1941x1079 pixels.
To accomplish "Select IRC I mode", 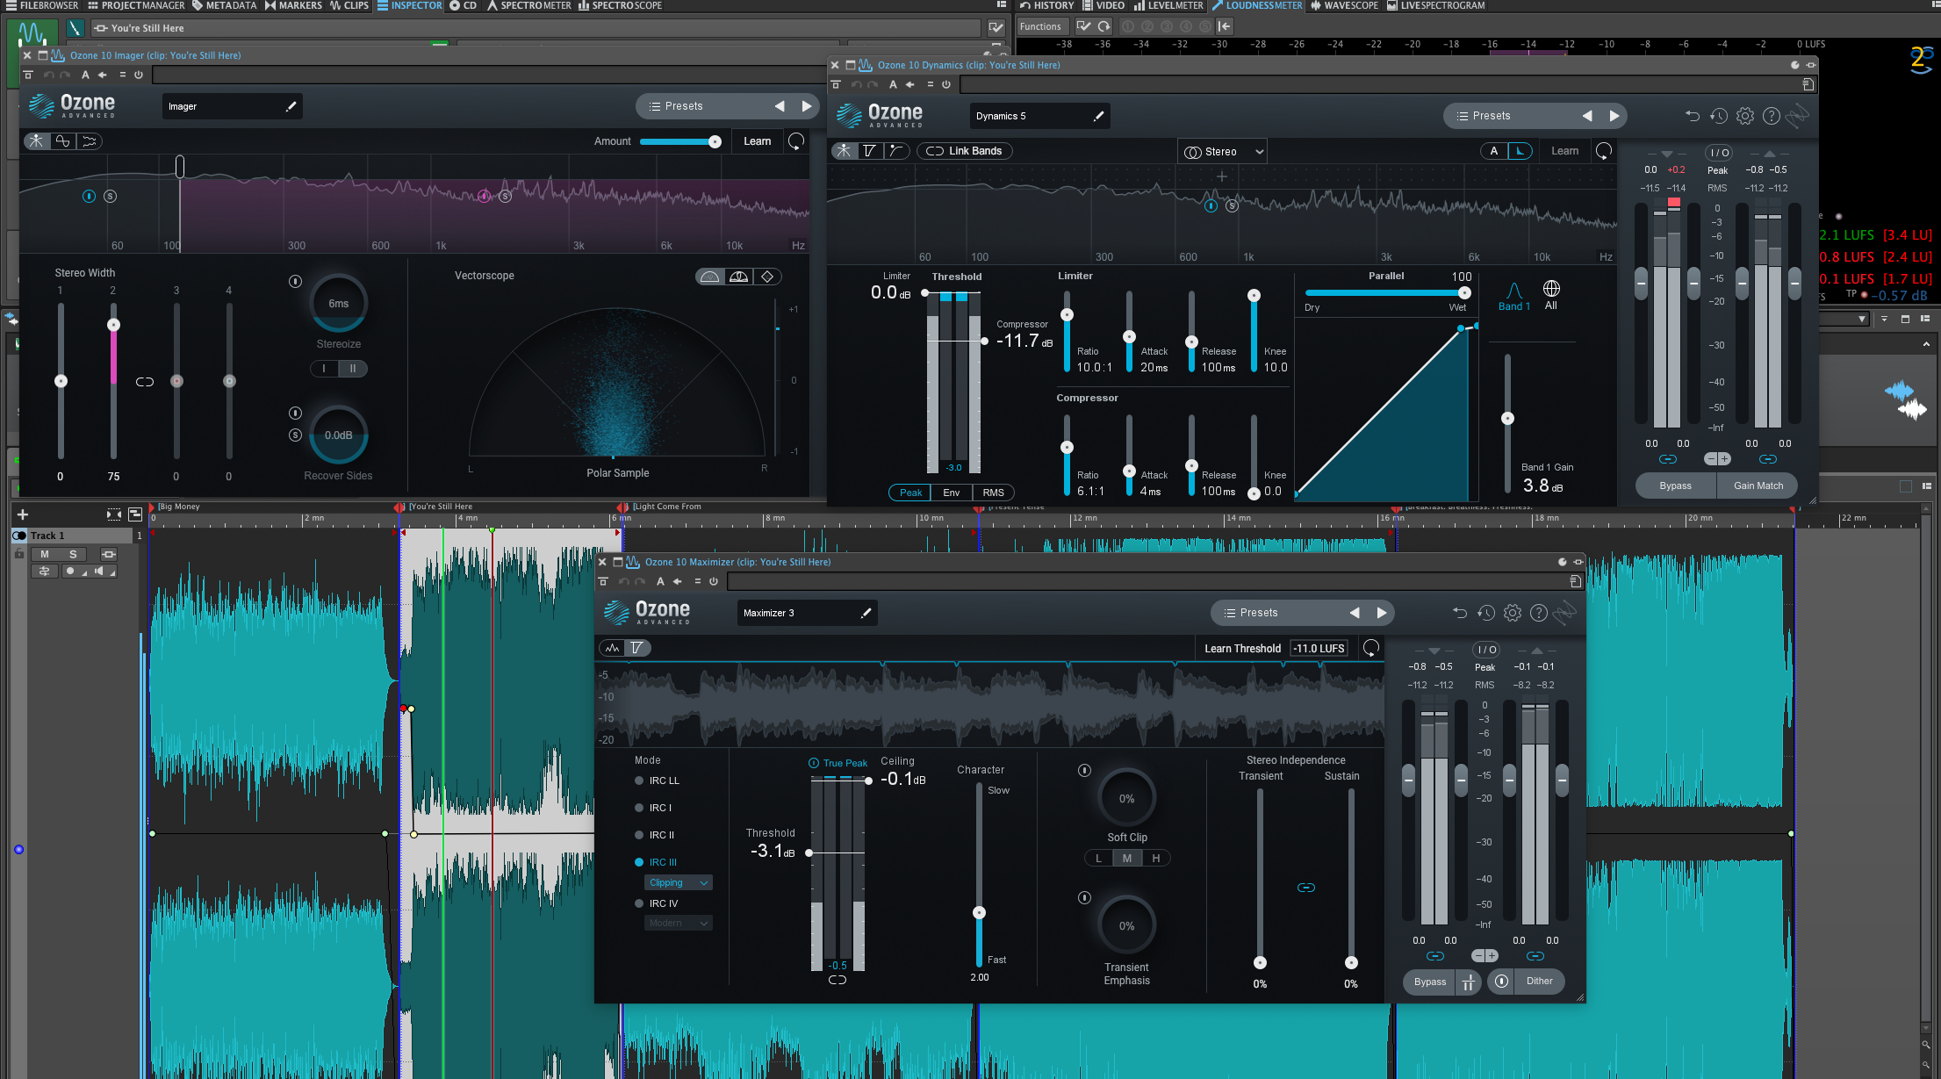I will tap(652, 808).
